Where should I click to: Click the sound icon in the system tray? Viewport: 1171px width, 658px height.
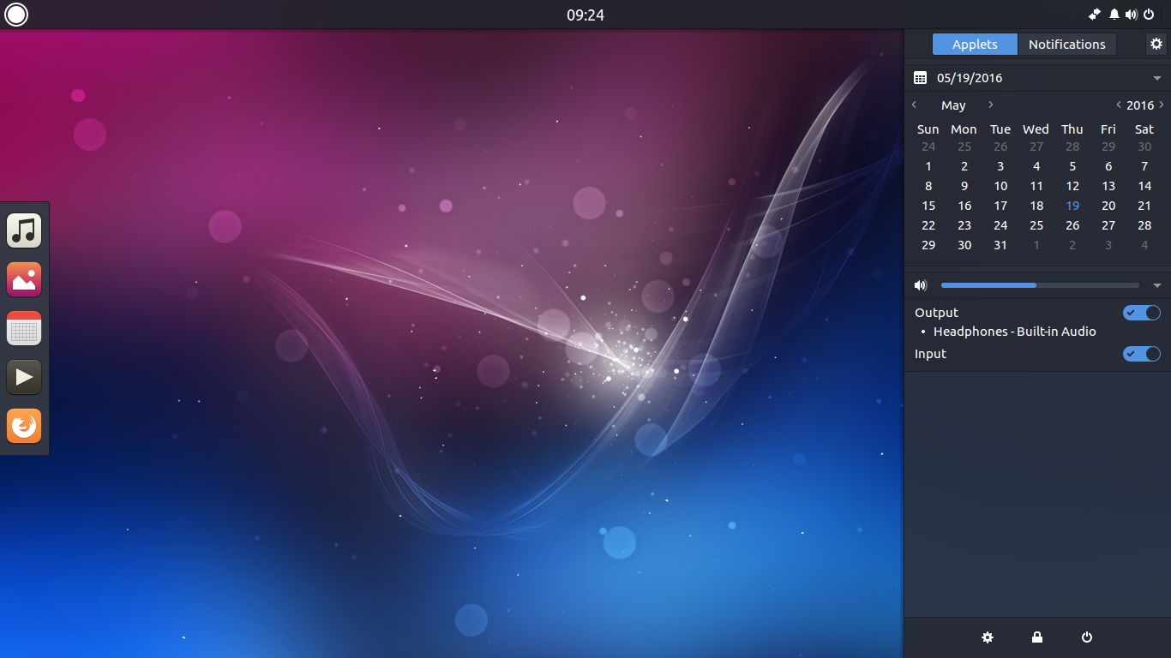(1132, 14)
